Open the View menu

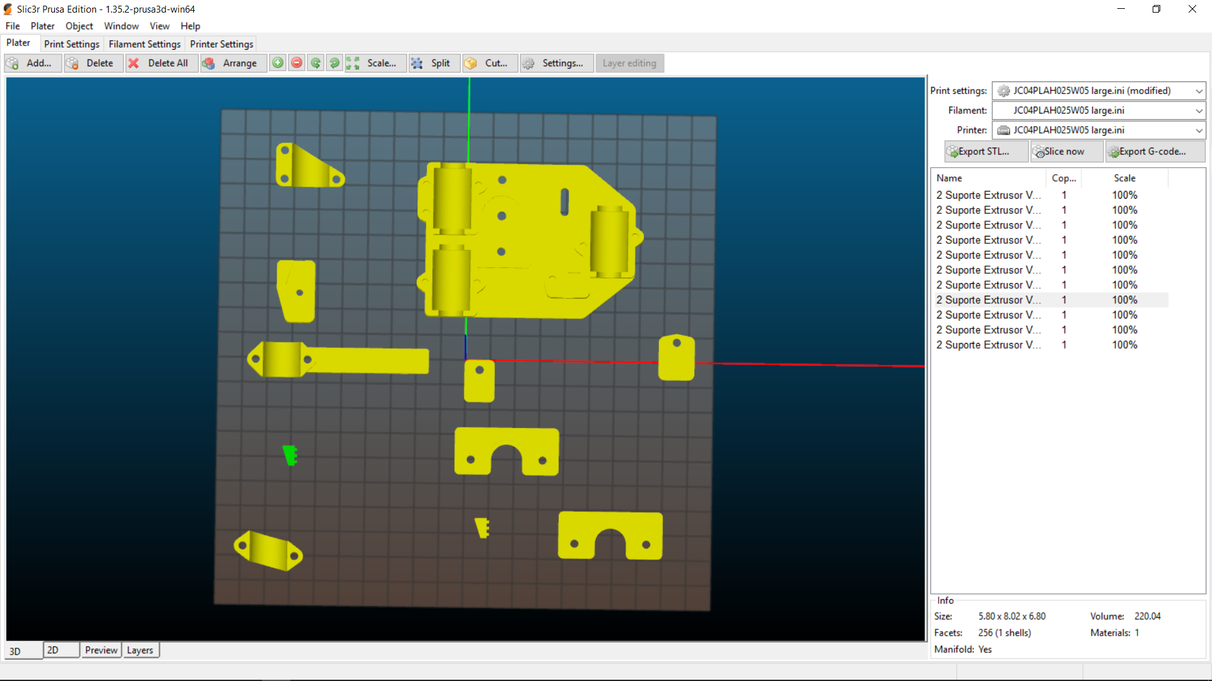point(160,26)
